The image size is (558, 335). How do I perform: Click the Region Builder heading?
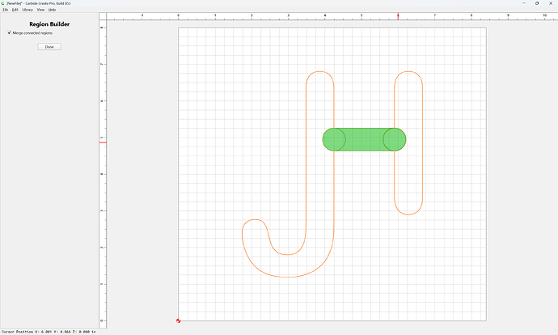49,24
